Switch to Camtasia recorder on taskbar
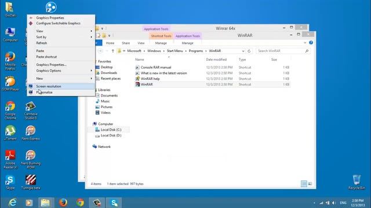Image resolution: width=371 pixels, height=208 pixels. [x=97, y=203]
